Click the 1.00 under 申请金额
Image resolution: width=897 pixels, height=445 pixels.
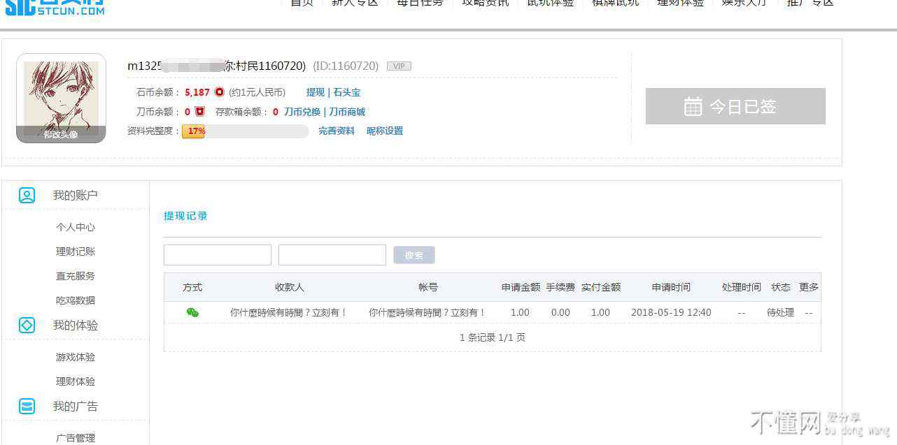coord(520,312)
